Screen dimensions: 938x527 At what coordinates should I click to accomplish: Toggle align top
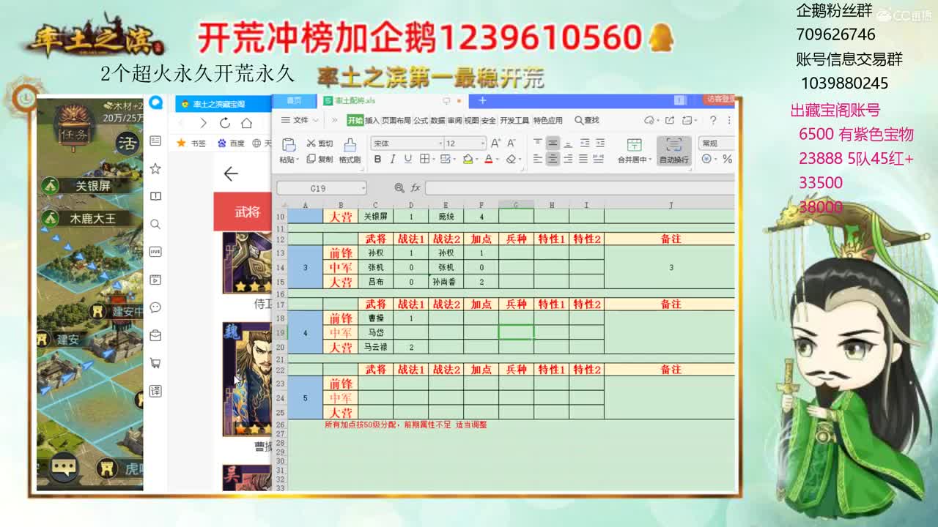538,143
